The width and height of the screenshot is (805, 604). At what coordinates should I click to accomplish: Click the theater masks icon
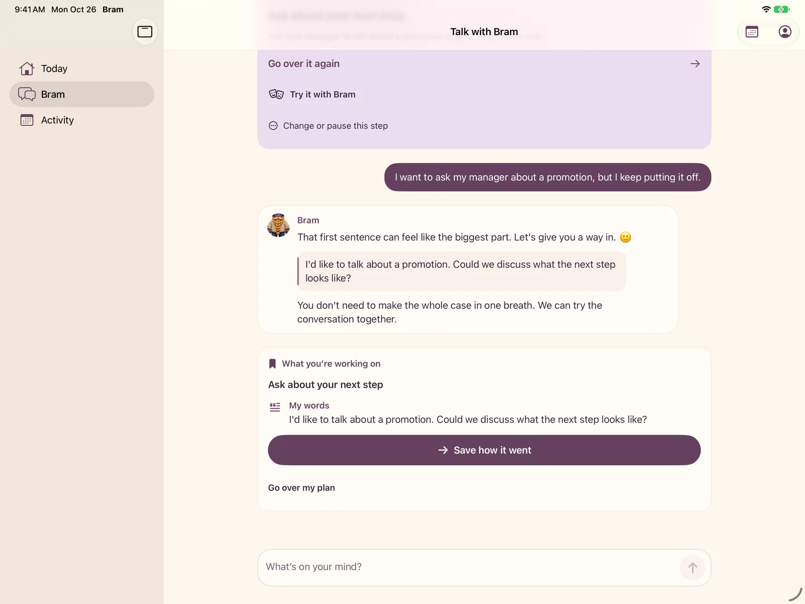(276, 94)
